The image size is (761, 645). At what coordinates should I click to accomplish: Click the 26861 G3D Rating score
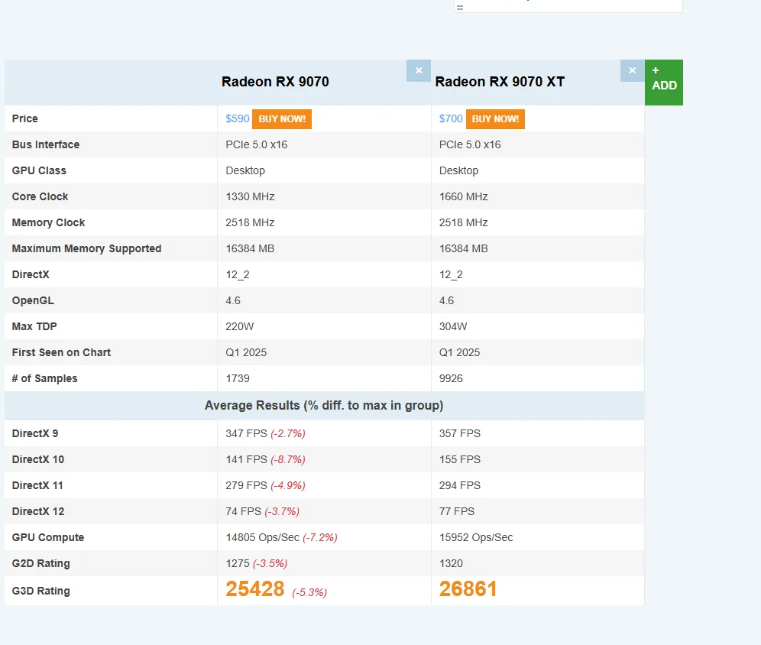tap(468, 589)
